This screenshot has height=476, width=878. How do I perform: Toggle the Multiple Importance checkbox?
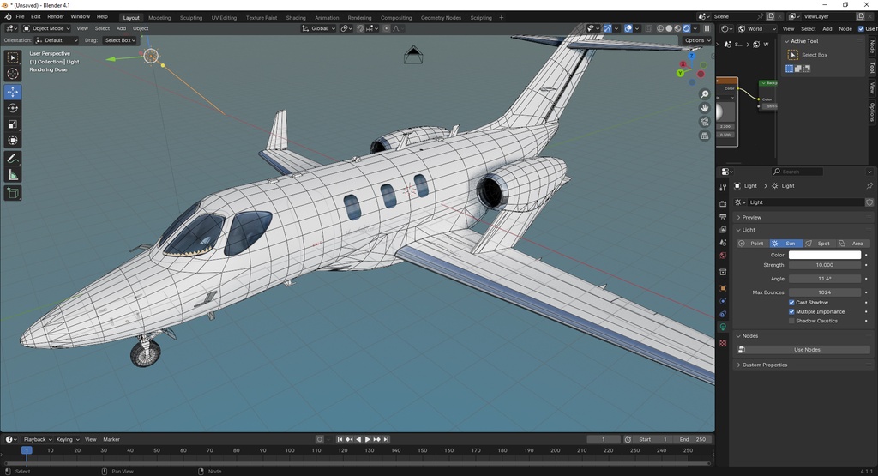click(791, 312)
